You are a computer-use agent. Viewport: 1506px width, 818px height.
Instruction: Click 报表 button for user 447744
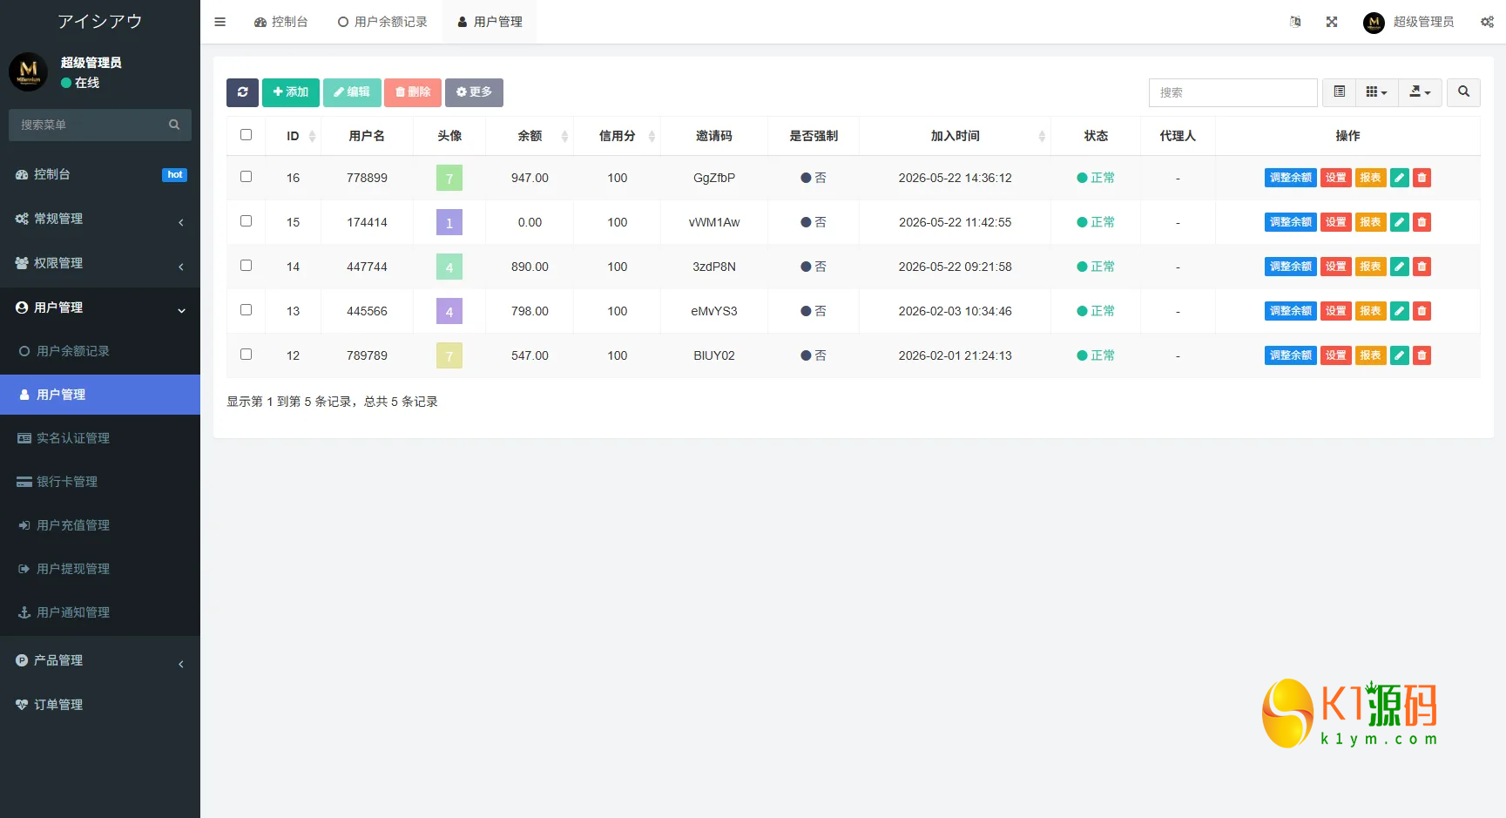pos(1370,267)
